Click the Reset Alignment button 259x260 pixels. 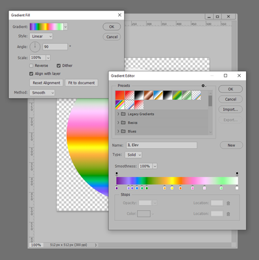[x=46, y=83]
